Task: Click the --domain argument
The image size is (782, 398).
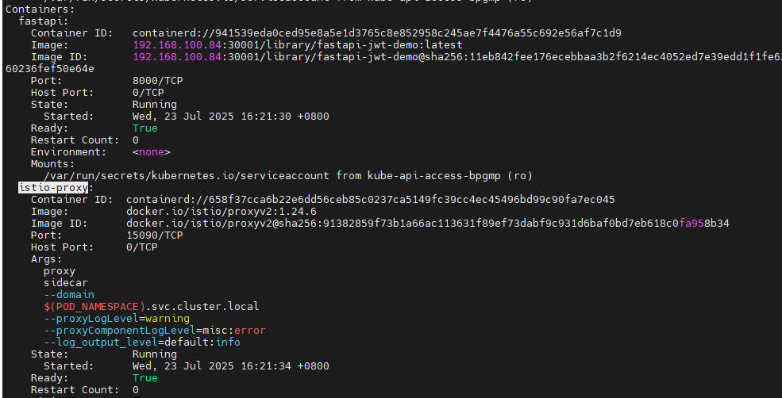Action: (x=69, y=294)
